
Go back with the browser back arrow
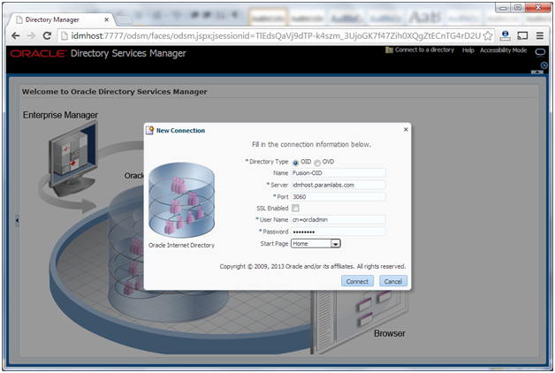15,35
